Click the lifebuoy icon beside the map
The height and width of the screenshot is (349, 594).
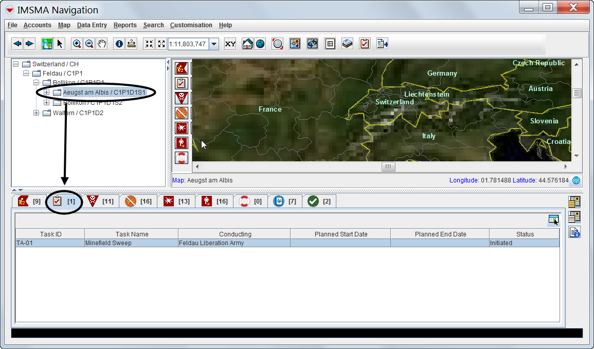tap(182, 158)
